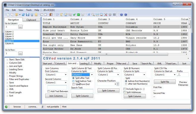Viewport: 196px width, 114px height.
Task: Click the Join Columns button
Action: 56,96
